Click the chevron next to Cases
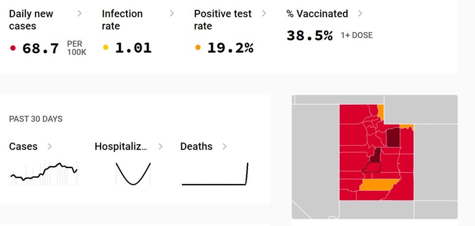This screenshot has width=475, height=226. tap(50, 146)
